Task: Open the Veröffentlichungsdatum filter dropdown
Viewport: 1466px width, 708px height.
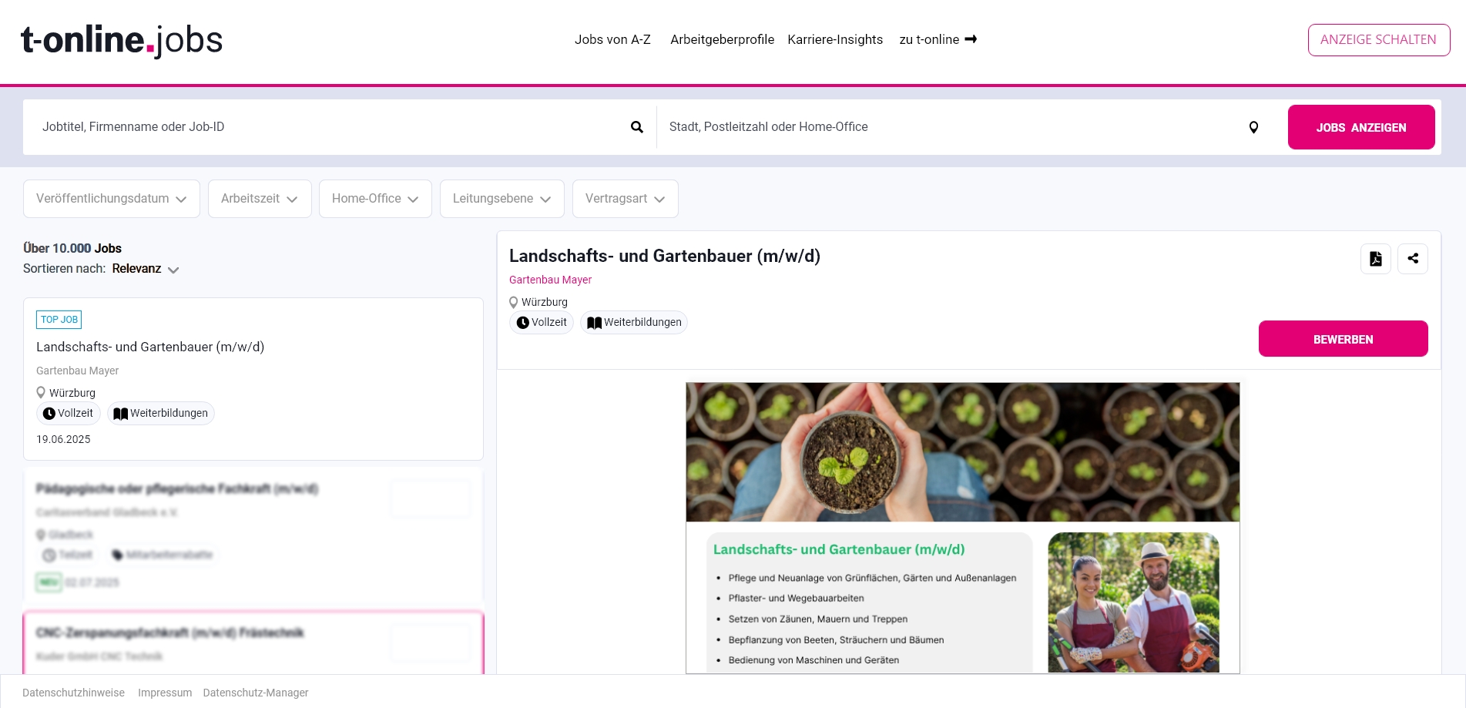Action: click(x=112, y=199)
